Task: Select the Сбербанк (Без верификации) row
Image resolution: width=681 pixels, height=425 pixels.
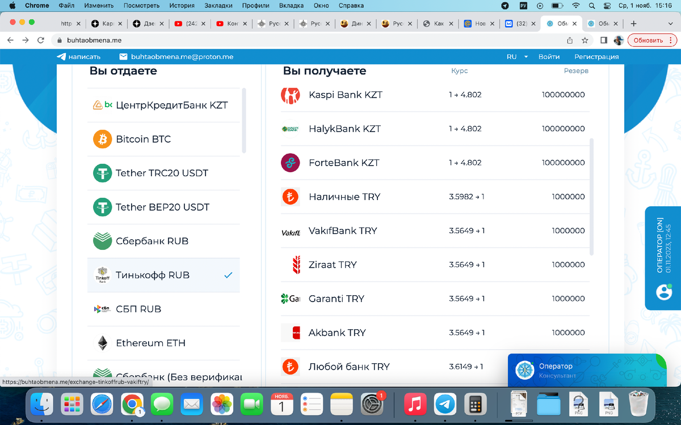Action: tap(163, 374)
